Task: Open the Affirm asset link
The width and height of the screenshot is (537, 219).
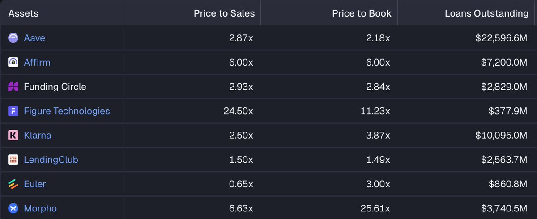Action: coord(37,62)
